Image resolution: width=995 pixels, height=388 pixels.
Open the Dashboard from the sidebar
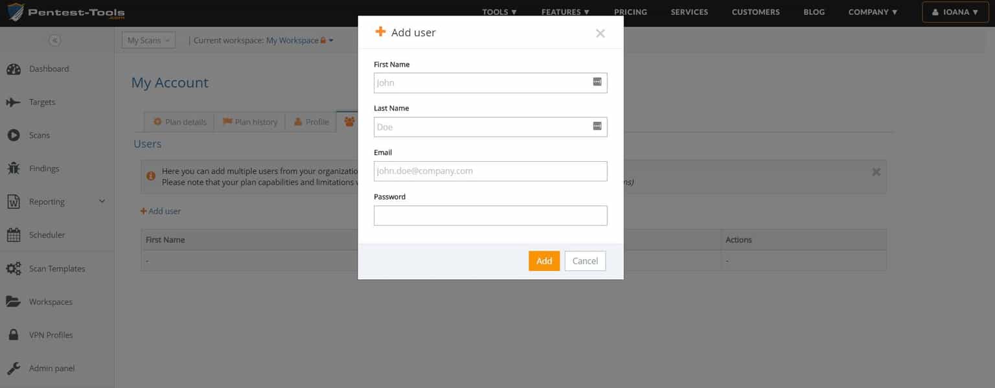(x=49, y=69)
